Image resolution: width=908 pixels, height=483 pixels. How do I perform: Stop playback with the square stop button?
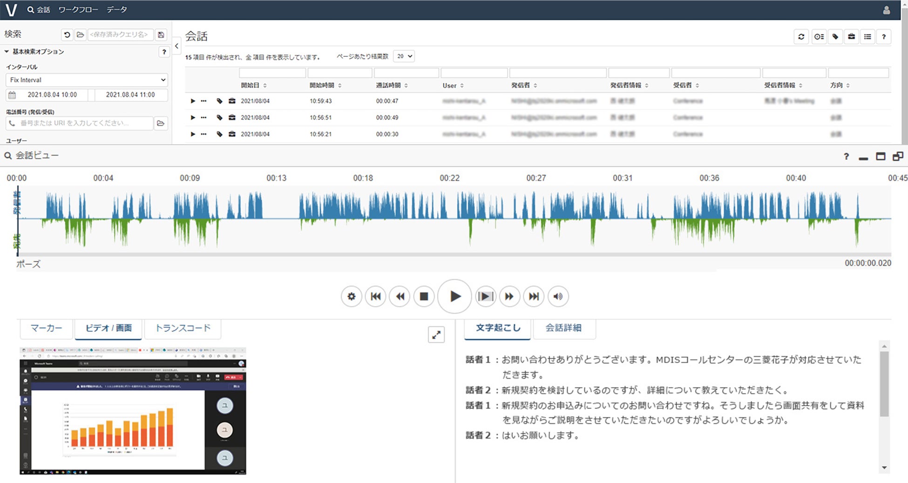point(424,296)
